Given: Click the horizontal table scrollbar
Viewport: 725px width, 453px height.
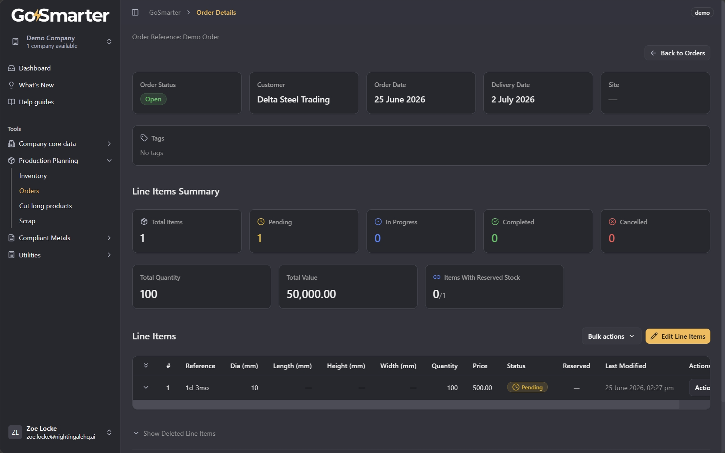Looking at the screenshot, I should 406,404.
